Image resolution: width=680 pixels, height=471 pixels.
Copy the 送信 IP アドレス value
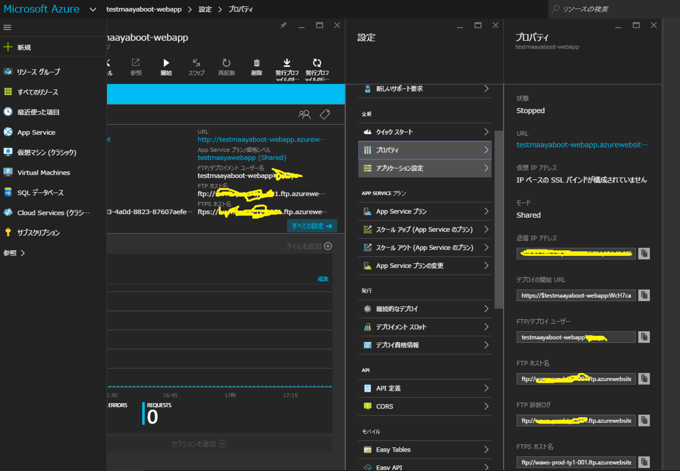(644, 253)
